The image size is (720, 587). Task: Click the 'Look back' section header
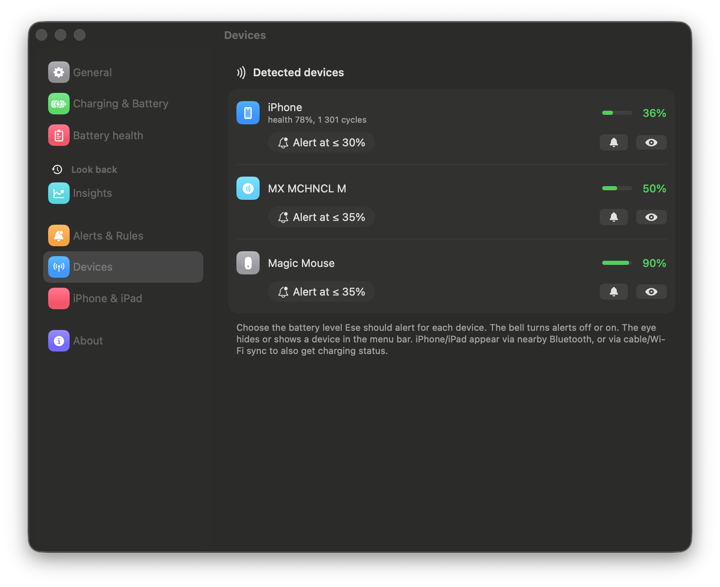point(94,170)
